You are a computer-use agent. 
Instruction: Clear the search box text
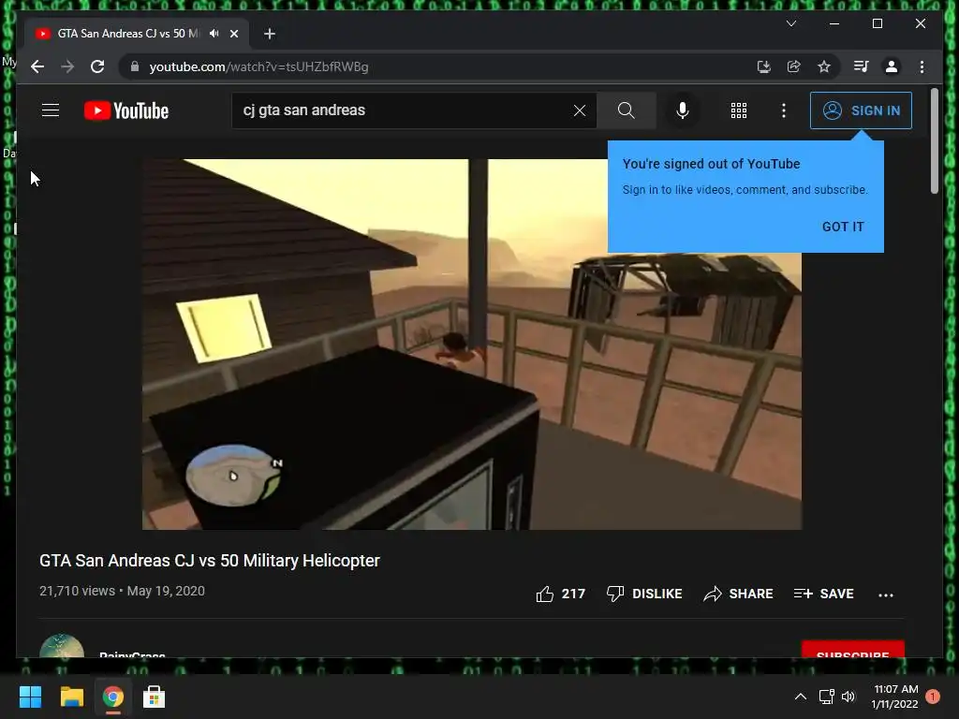pyautogui.click(x=579, y=110)
